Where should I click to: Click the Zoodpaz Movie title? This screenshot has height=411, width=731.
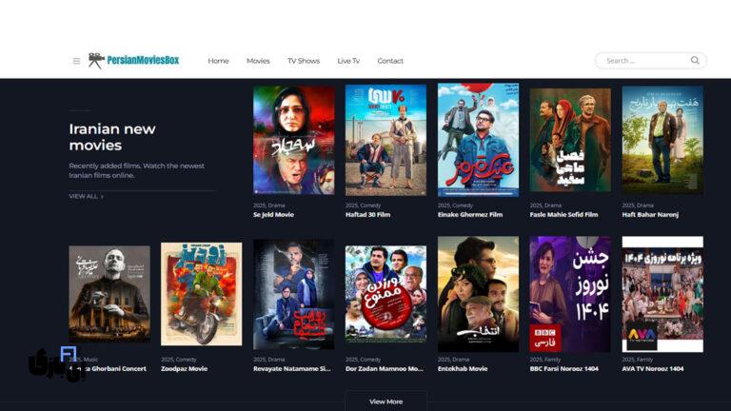(x=184, y=368)
